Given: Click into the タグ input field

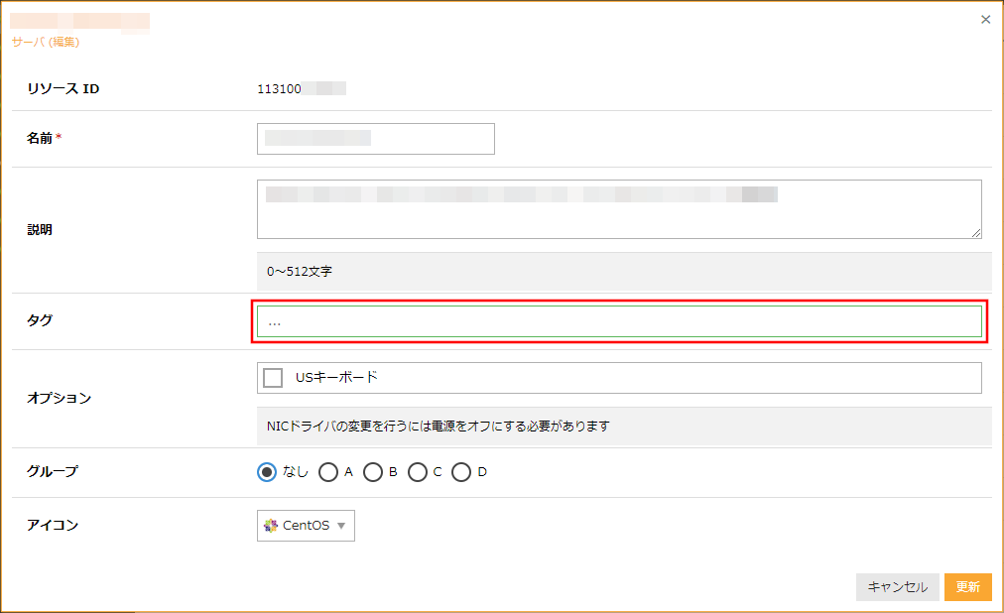Looking at the screenshot, I should pyautogui.click(x=618, y=321).
